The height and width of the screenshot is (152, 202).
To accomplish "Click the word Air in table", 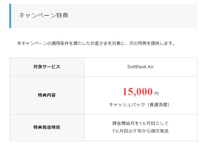I will (x=151, y=67).
